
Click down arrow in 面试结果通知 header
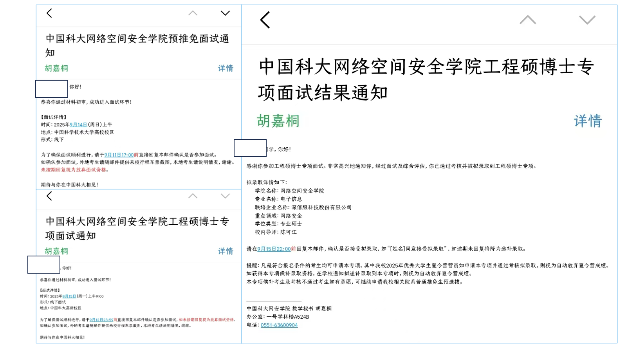586,19
